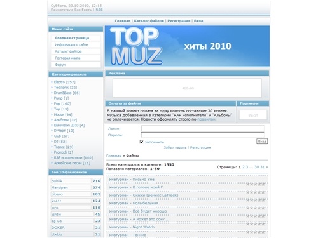The image size is (318, 238).
Task: Go to page 3 of catalog
Action: [x=247, y=167]
